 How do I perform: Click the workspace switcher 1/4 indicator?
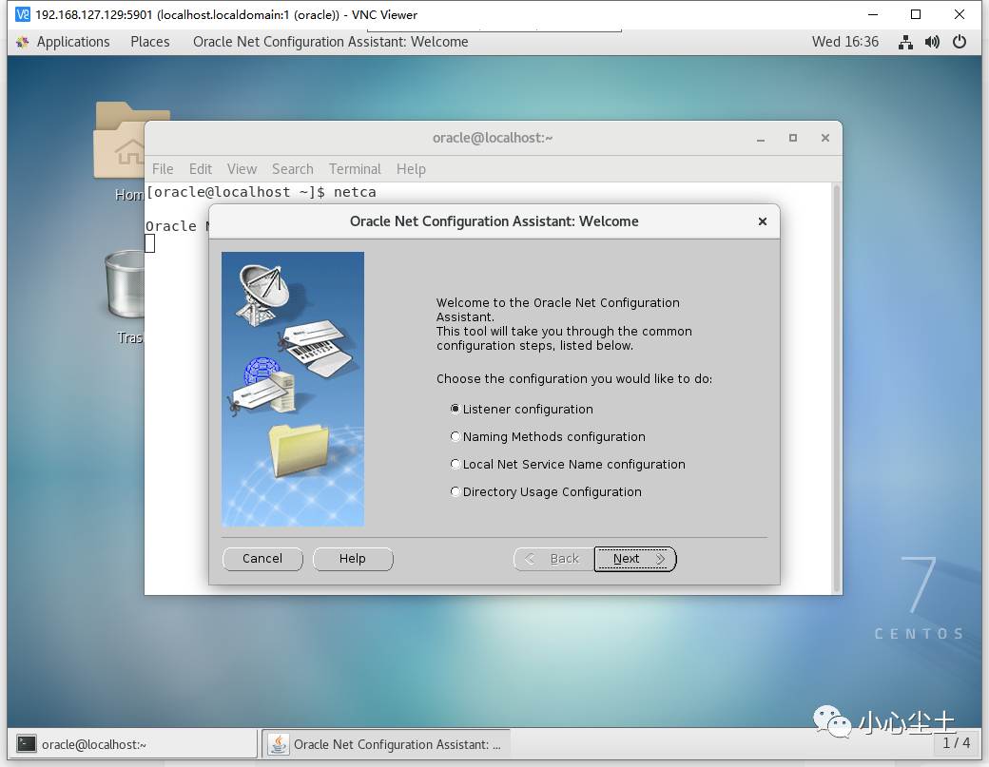[956, 743]
